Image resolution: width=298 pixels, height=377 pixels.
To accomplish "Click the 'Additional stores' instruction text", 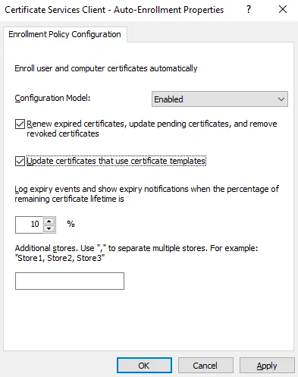I will pos(136,253).
